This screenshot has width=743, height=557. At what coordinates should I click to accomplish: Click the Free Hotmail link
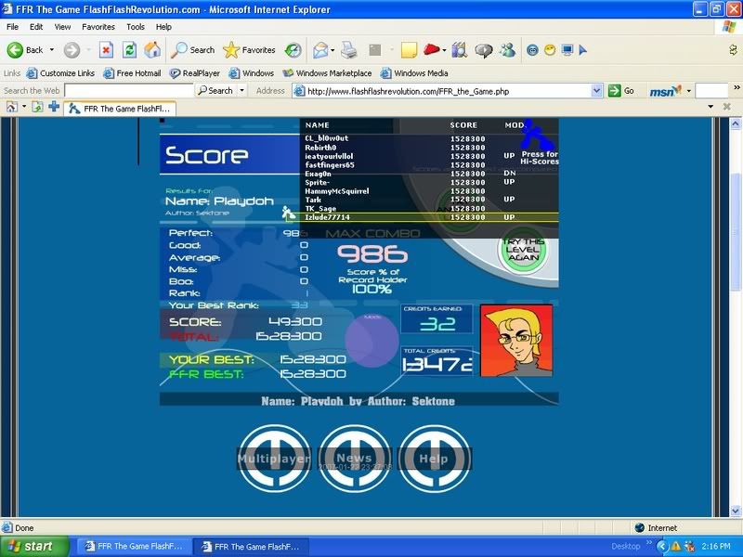tap(132, 73)
